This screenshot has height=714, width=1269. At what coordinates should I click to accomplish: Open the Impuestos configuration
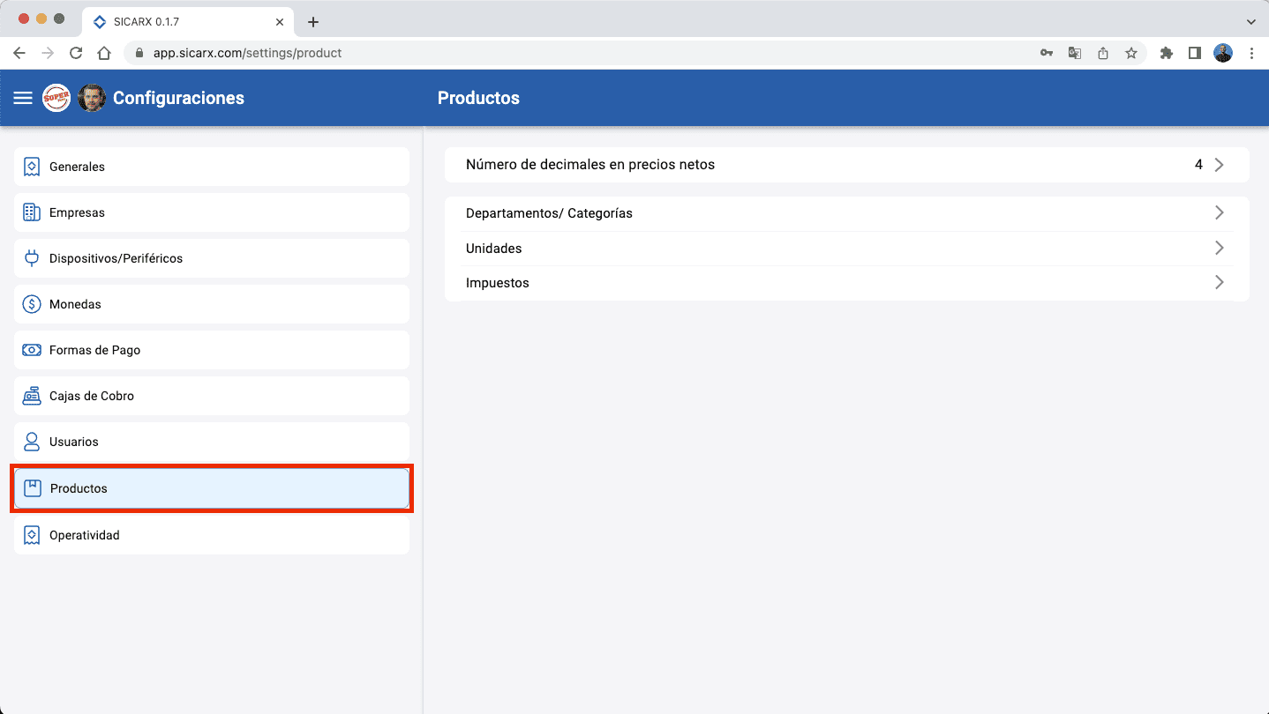847,282
